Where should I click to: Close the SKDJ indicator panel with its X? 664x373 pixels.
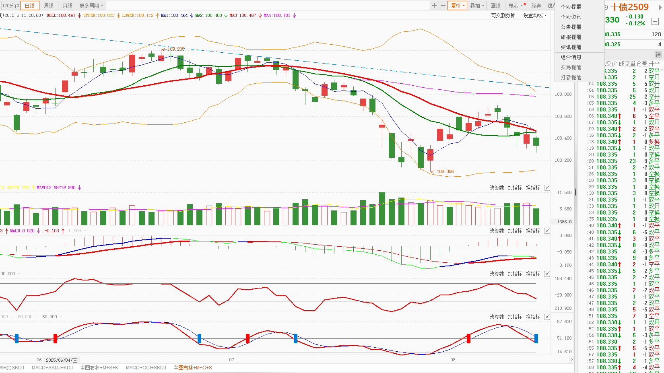pos(547,317)
